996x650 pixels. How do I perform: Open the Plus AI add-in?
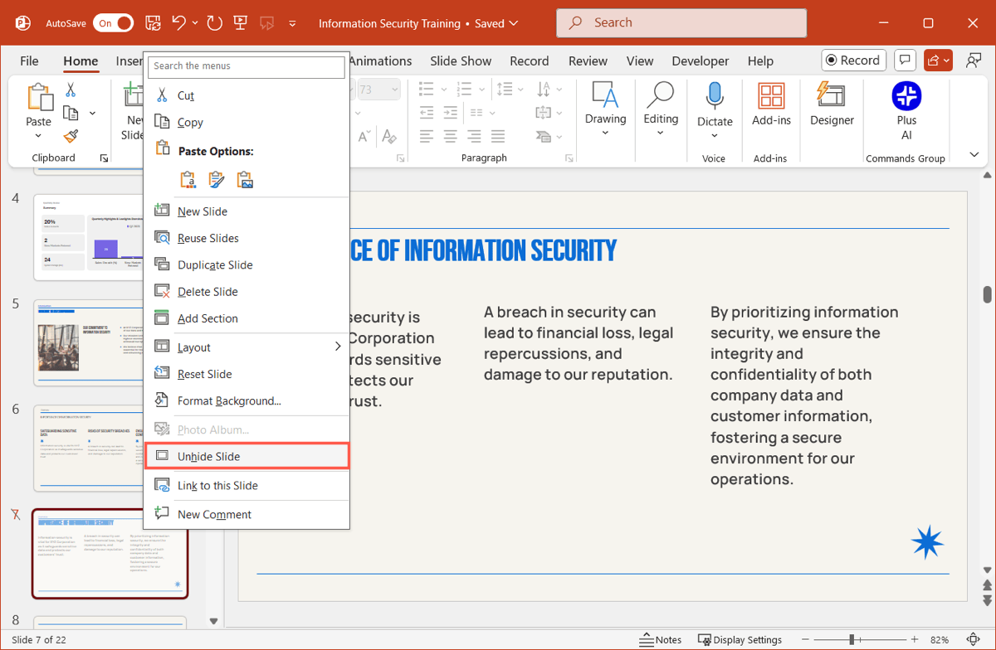(906, 96)
